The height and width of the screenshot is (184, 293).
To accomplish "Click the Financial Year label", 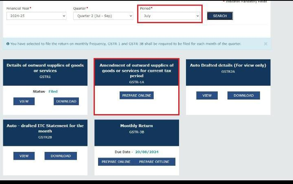I will [19, 9].
